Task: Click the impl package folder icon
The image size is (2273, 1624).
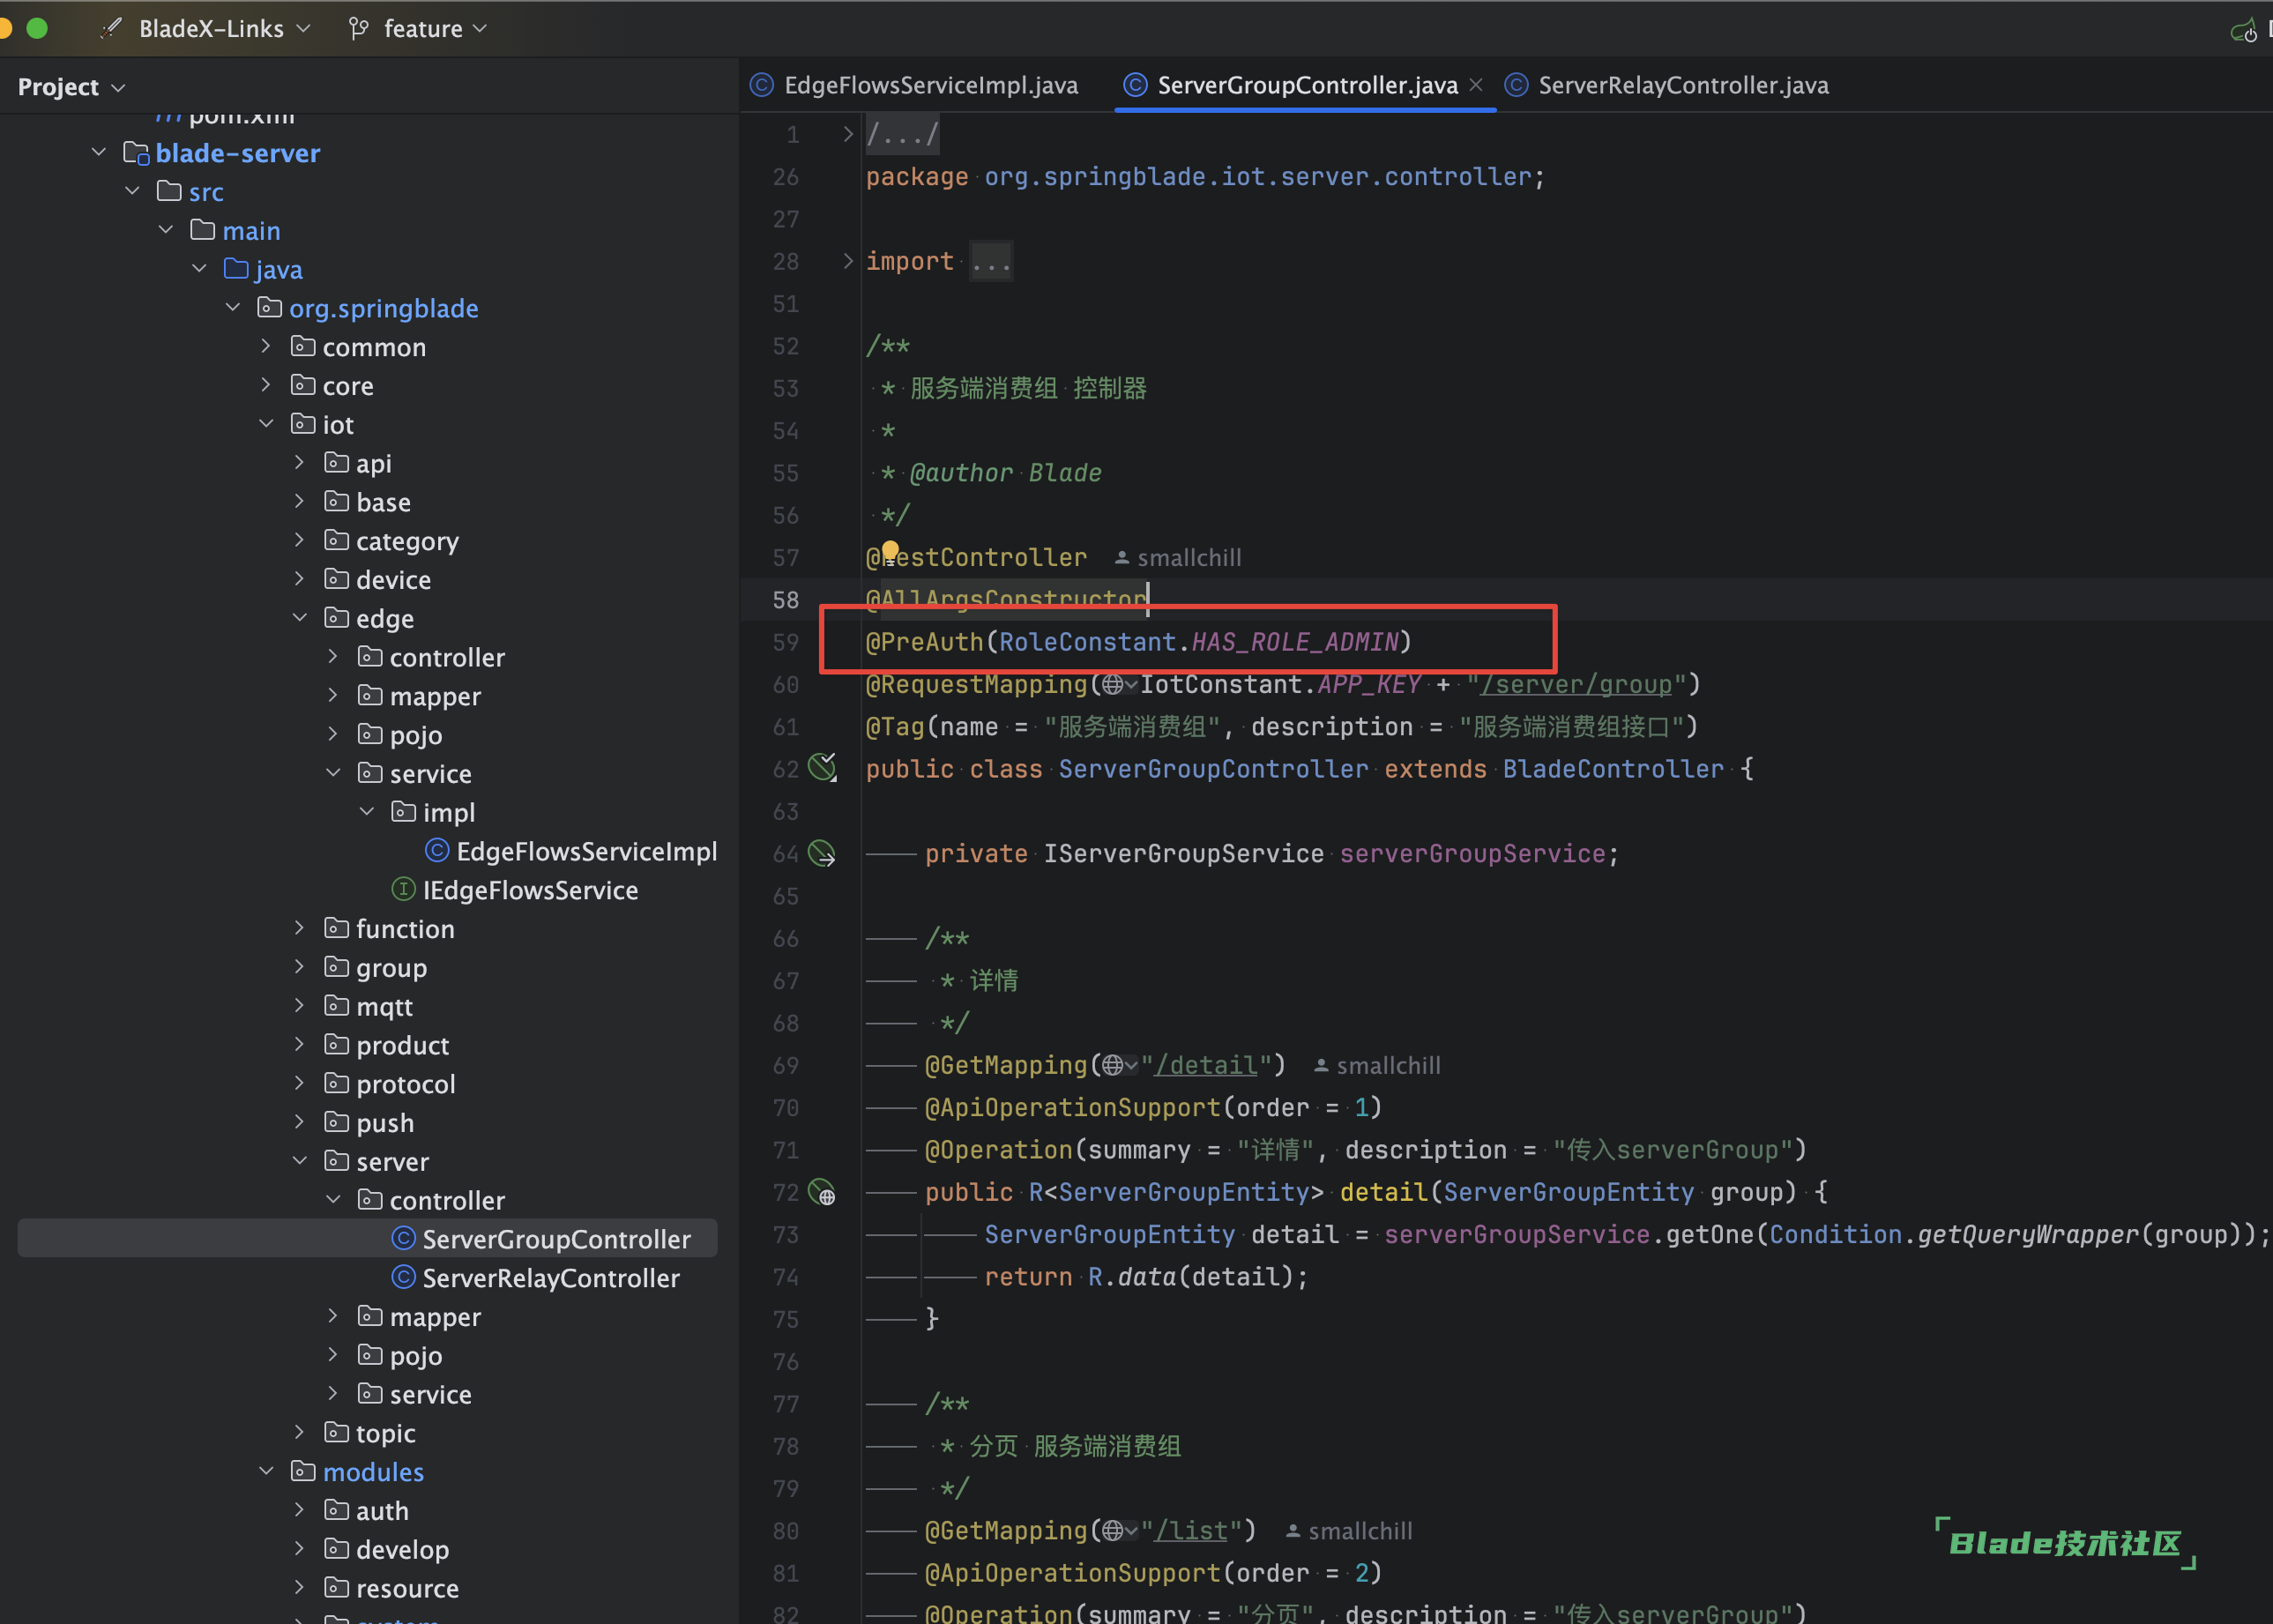Action: 404,811
